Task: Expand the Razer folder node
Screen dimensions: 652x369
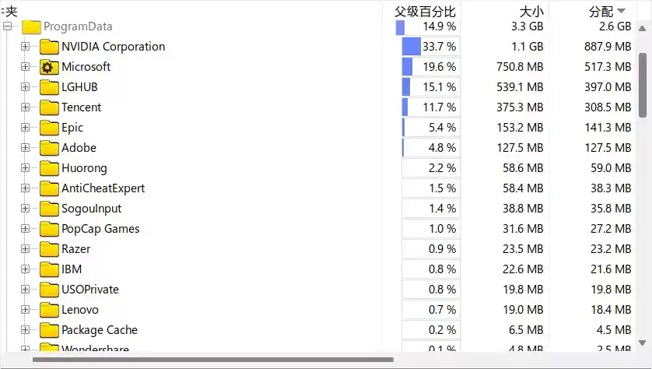Action: point(26,249)
